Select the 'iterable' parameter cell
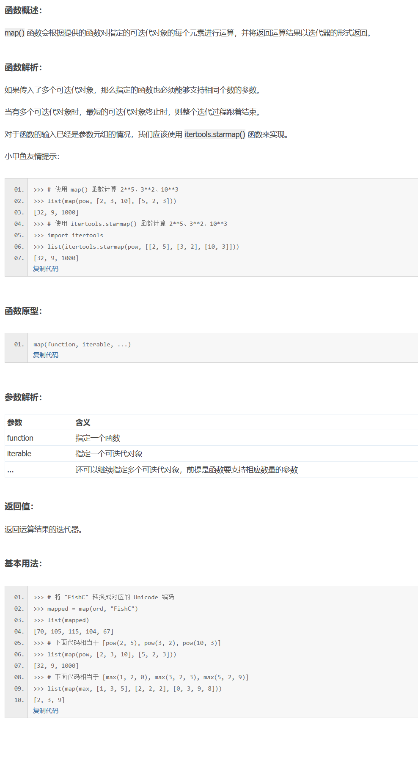This screenshot has width=418, height=757. click(x=38, y=454)
